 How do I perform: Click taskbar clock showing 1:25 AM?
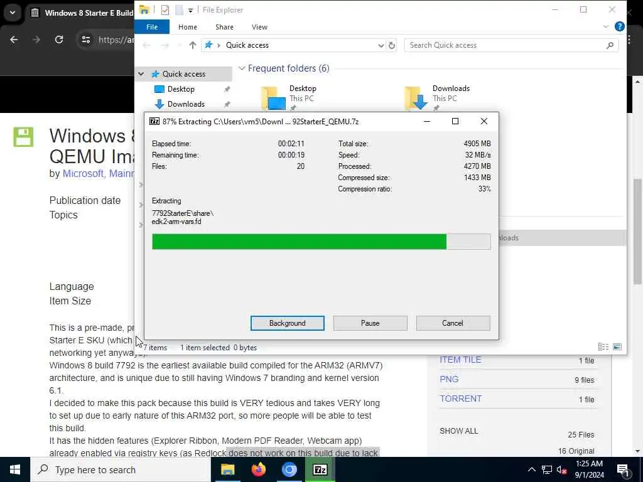589,469
